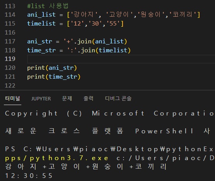Image resolution: width=215 pixels, height=181 pixels.
Task: Click line number 118 in gutter
Action: pos(10,50)
